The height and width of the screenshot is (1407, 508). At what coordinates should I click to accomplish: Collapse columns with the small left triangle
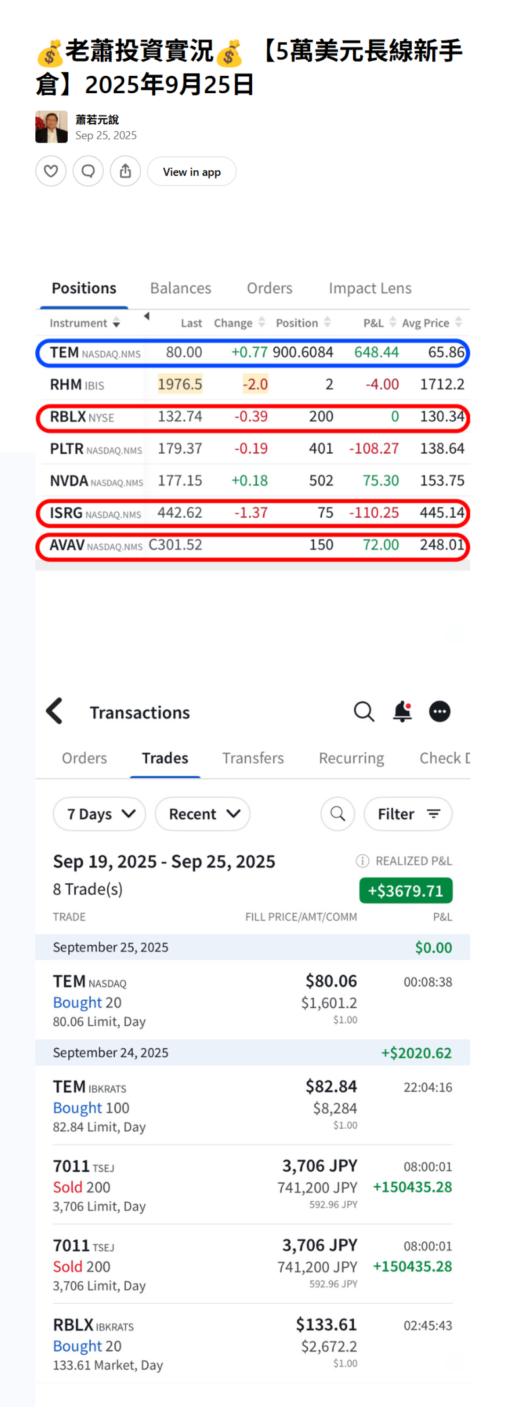(146, 316)
